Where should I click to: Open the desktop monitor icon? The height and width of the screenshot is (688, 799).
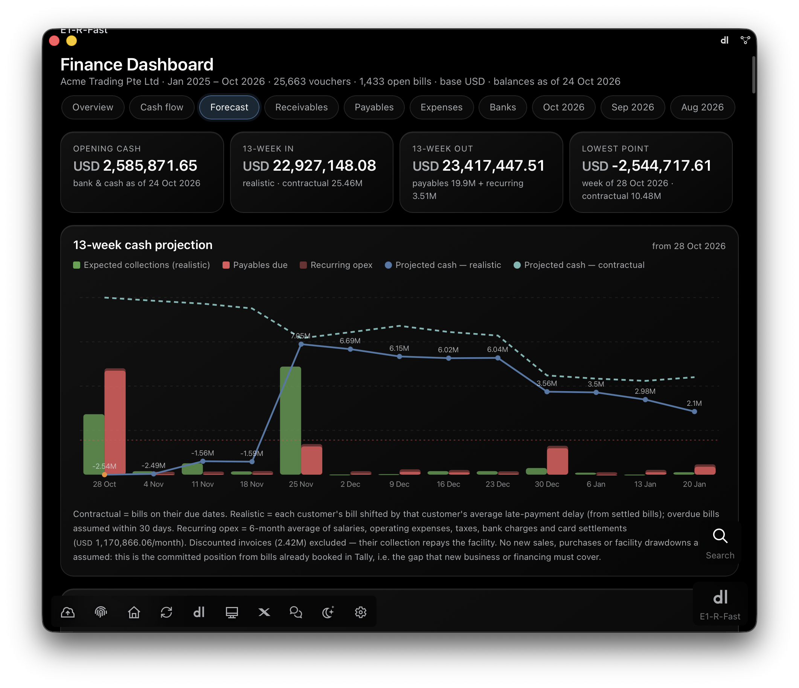pos(232,612)
